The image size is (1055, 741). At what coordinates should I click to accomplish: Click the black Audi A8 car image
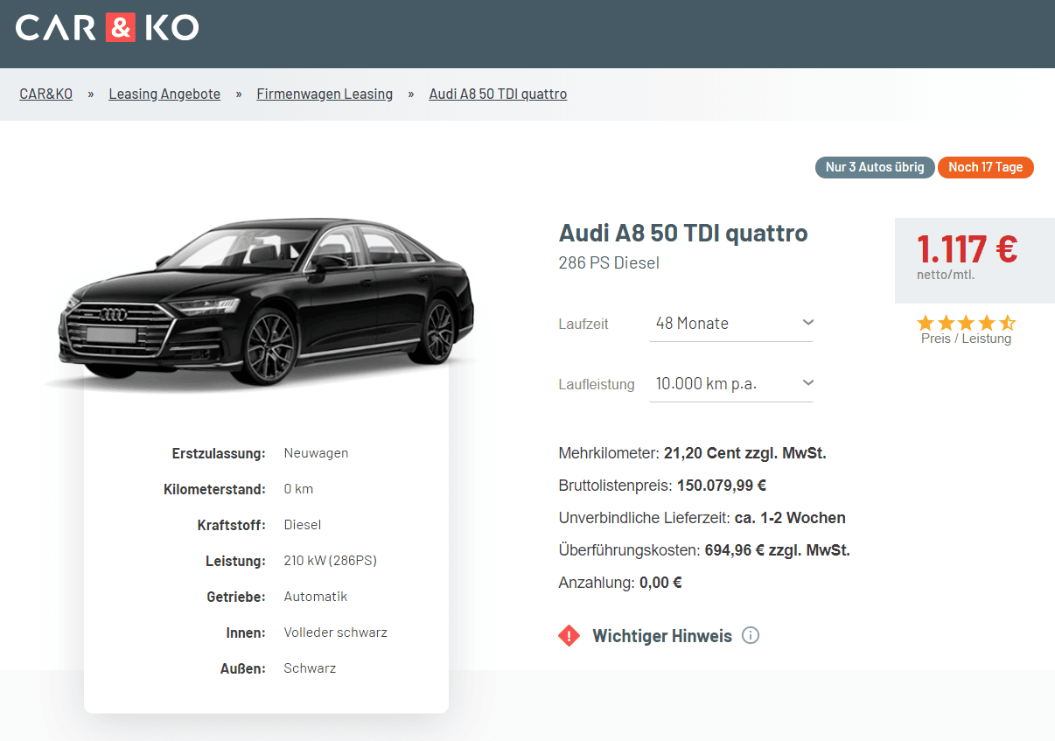click(x=267, y=302)
